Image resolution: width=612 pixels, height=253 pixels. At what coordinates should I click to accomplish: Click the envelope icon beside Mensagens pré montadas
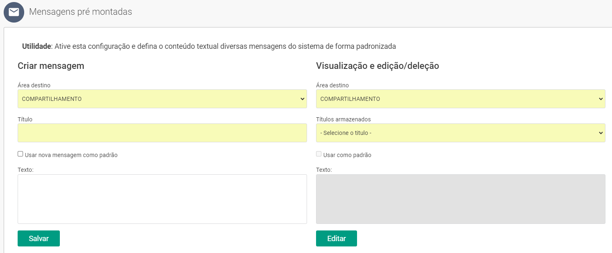coord(14,12)
